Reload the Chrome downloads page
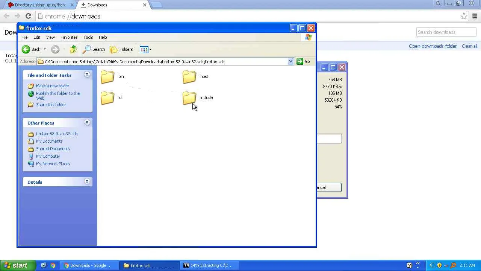The height and width of the screenshot is (271, 481). 28,16
